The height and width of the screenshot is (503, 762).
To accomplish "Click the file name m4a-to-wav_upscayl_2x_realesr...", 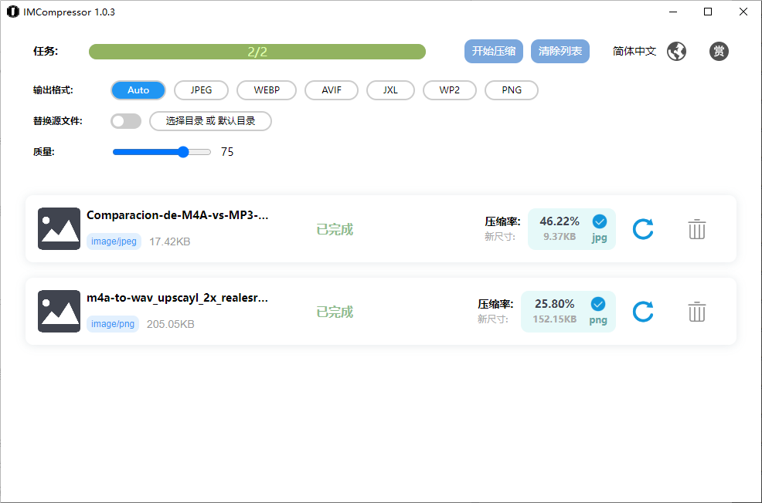I will pos(178,298).
